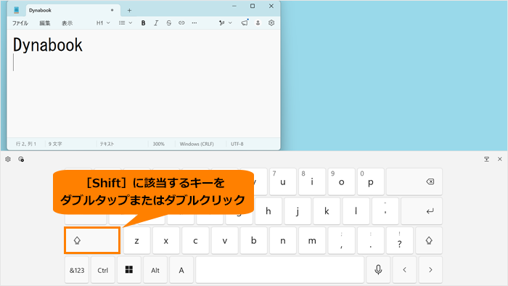Tap the n key
508x286 pixels.
pyautogui.click(x=283, y=241)
